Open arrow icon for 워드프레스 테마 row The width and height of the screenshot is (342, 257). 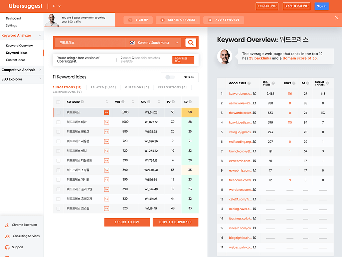(x=107, y=122)
